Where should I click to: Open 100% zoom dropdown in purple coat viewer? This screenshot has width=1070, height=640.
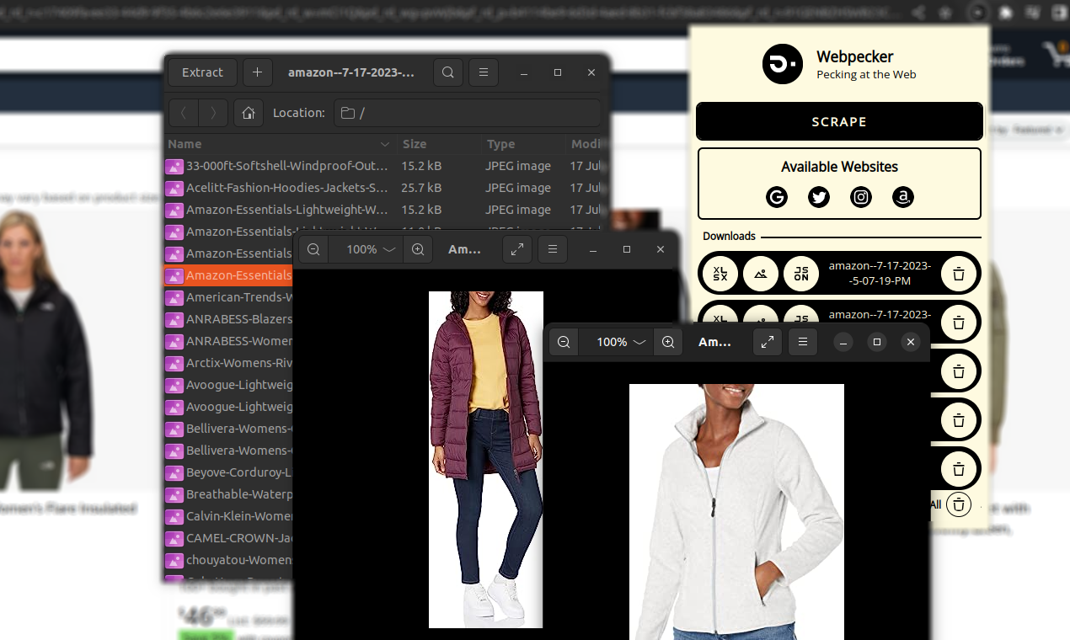(x=372, y=249)
